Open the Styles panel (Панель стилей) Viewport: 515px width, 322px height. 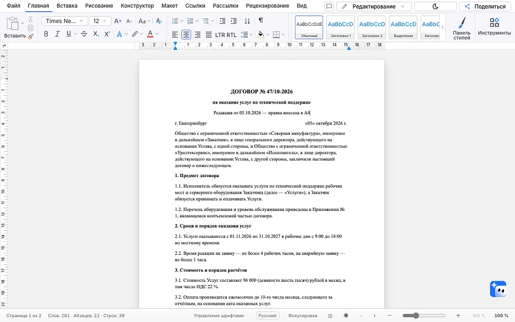pos(461,28)
